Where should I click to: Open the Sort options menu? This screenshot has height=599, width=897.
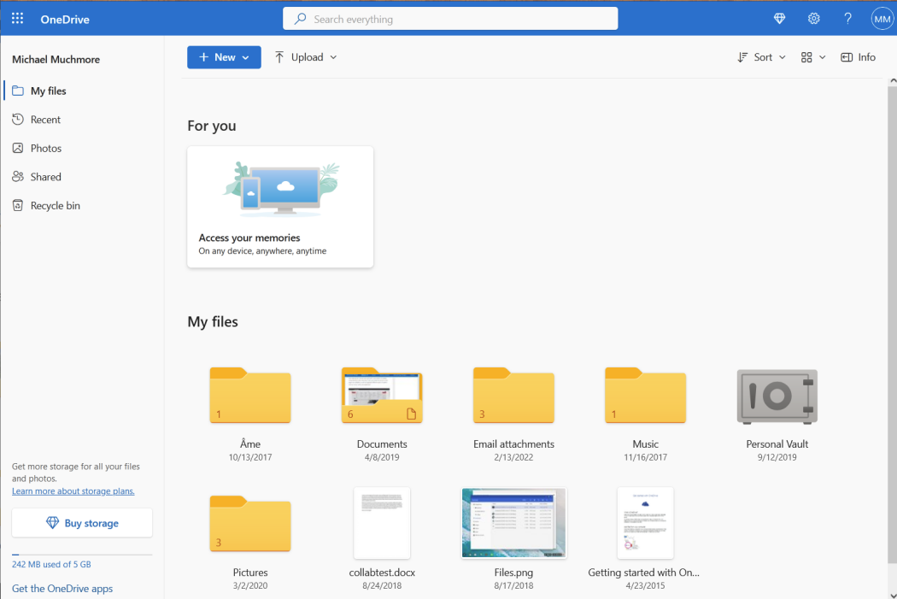tap(760, 56)
